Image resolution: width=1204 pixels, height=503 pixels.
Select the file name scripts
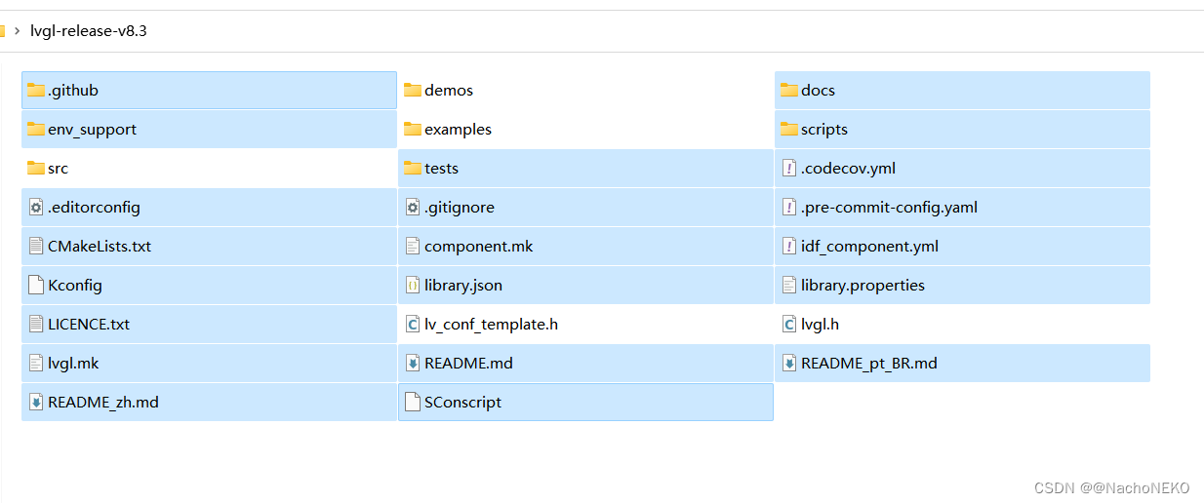(824, 129)
